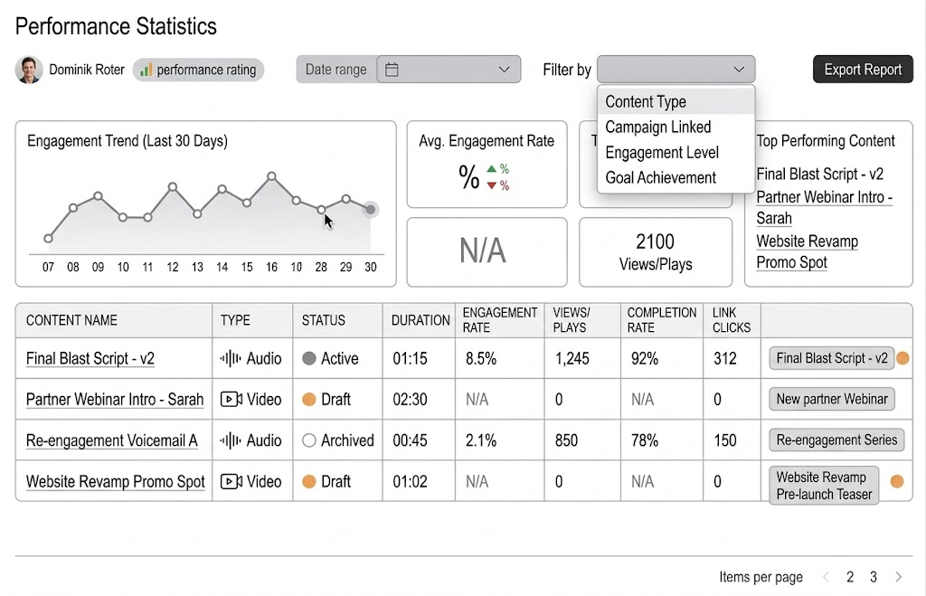The image size is (926, 596).
Task: Click the Re-engagement Series campaign tag
Action: (x=836, y=440)
